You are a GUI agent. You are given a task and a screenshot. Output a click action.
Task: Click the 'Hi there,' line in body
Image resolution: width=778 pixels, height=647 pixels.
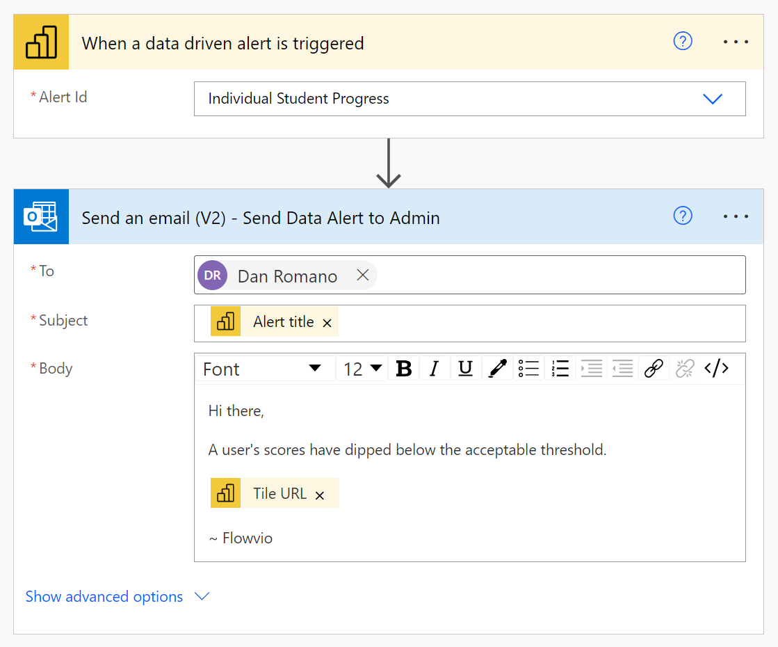(236, 411)
